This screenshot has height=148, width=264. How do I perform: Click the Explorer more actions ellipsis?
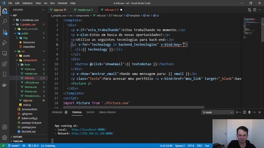(x=43, y=10)
